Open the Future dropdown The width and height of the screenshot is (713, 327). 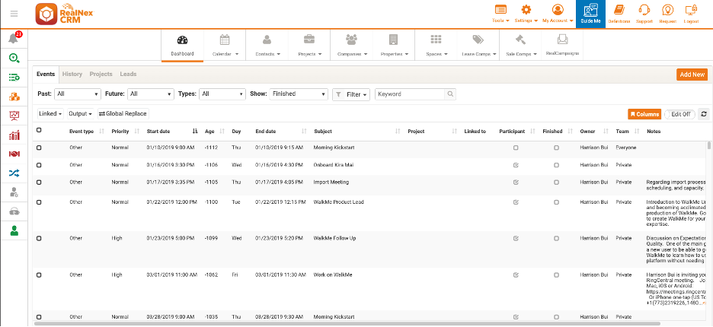pyautogui.click(x=151, y=94)
